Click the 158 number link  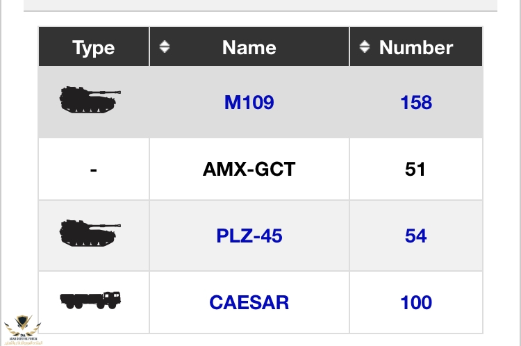point(415,102)
